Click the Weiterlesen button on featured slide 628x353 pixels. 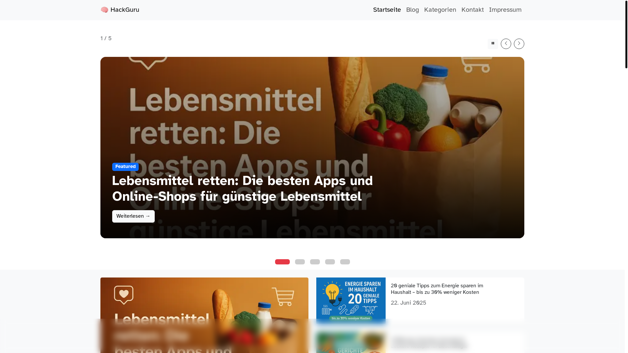pyautogui.click(x=133, y=216)
